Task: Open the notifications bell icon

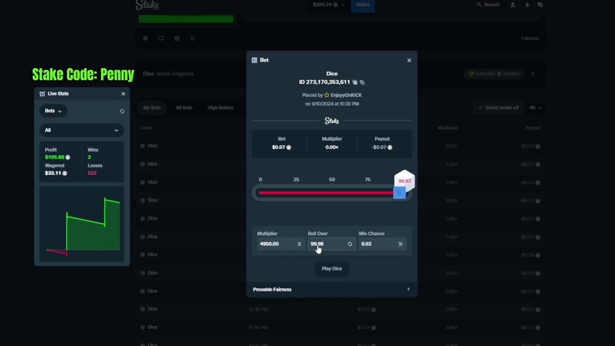Action: coord(527,5)
